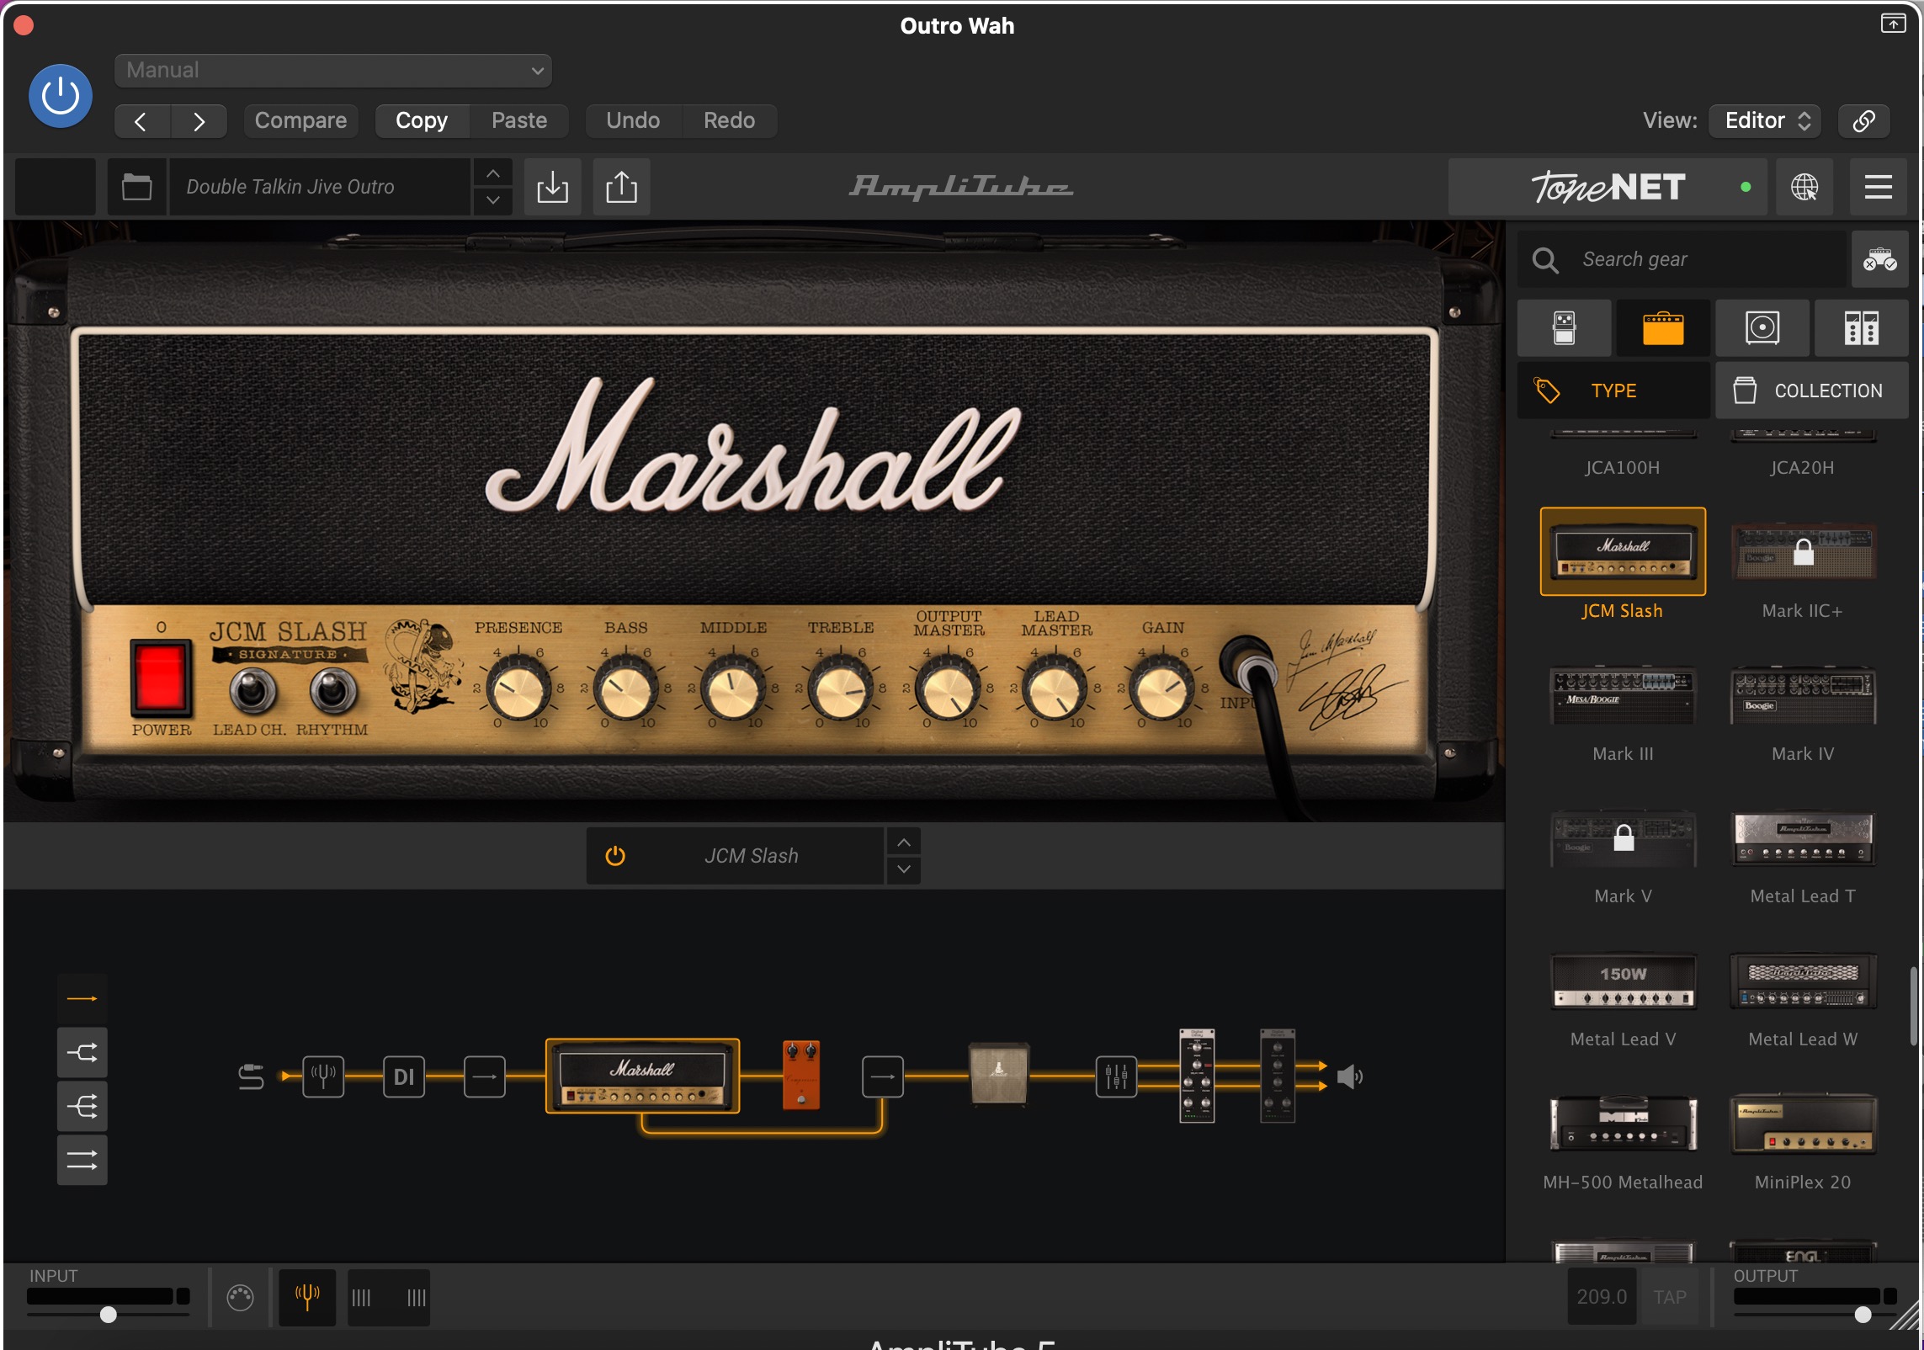Image resolution: width=1924 pixels, height=1350 pixels.
Task: Click the input noise gate dial icon
Action: point(240,1297)
